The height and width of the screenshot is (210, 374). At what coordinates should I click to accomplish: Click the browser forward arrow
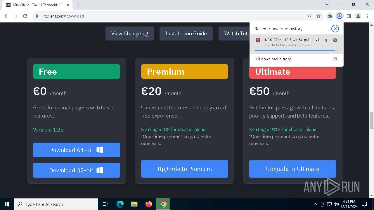(16, 16)
